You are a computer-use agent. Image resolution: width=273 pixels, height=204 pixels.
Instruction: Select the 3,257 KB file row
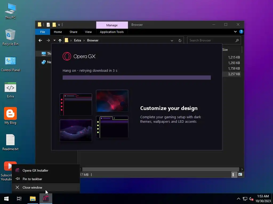pyautogui.click(x=232, y=74)
